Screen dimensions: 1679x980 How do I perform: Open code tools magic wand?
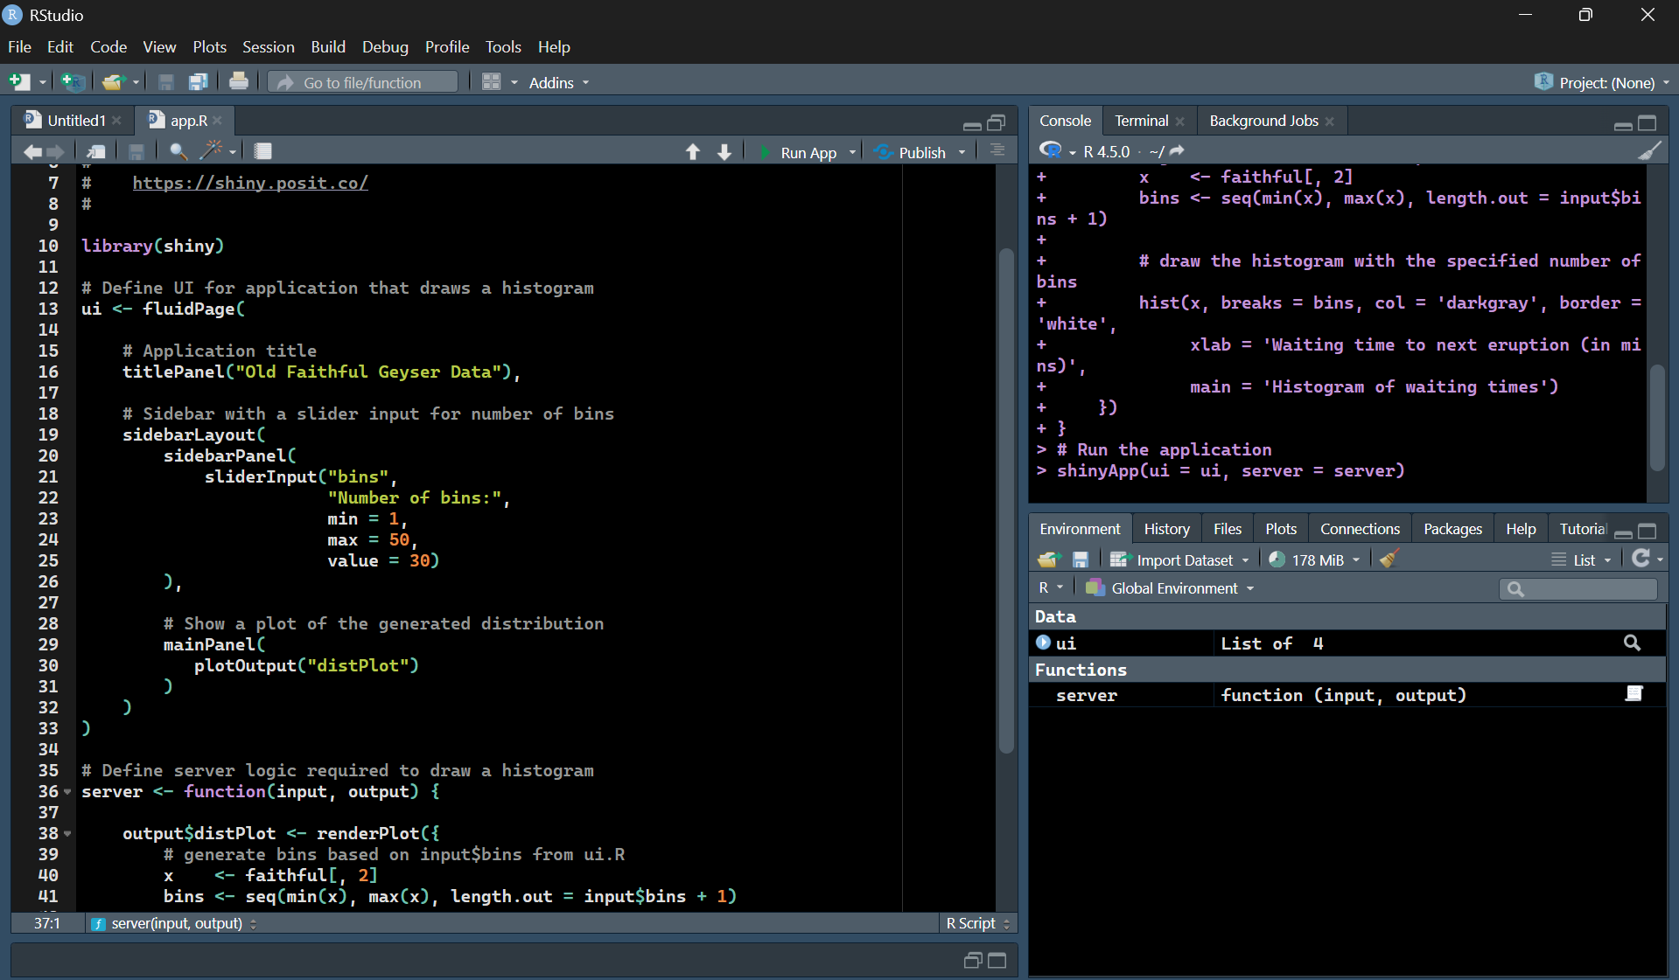[x=210, y=151]
